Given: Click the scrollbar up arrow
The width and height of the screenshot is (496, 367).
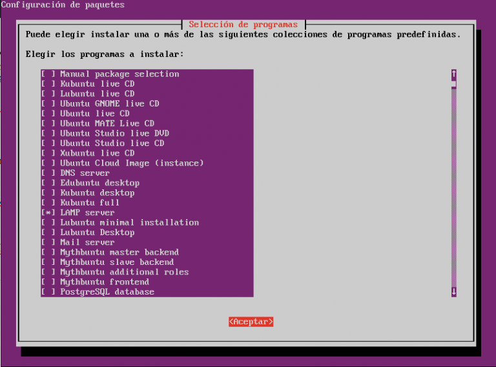Looking at the screenshot, I should coord(453,74).
